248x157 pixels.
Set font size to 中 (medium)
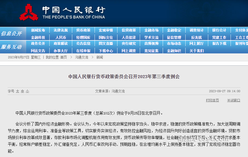22,91
